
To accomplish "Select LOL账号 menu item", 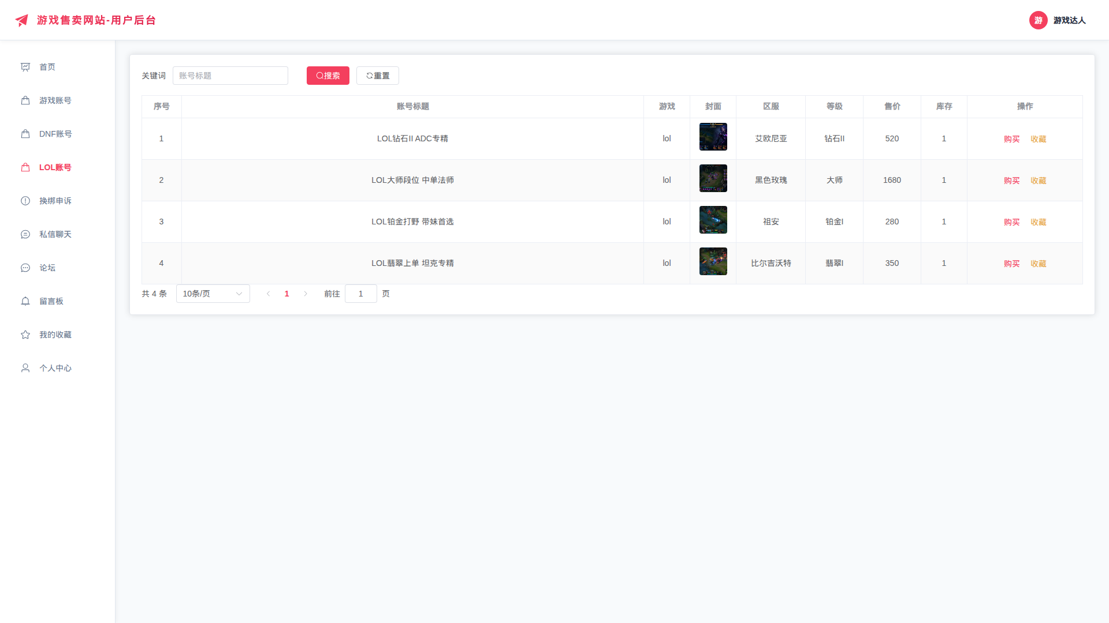I will [57, 167].
